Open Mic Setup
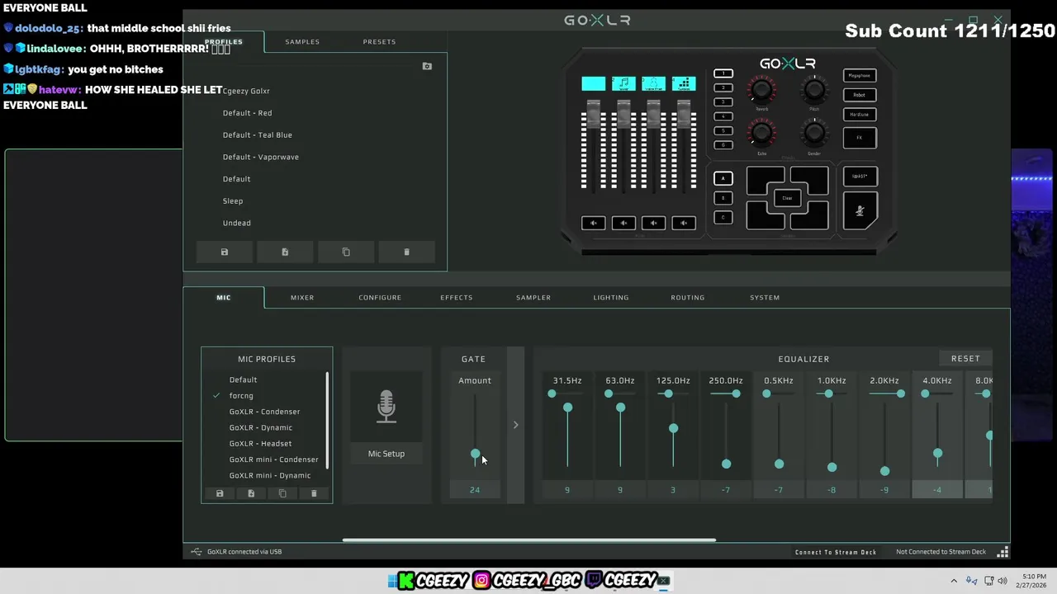 (386, 454)
